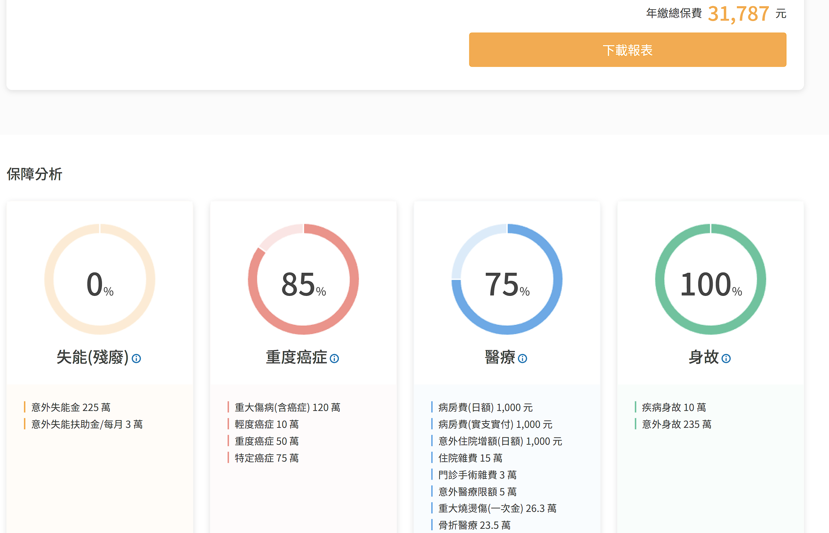Click the 100% death coverage ring
This screenshot has width=829, height=533.
pos(710,279)
